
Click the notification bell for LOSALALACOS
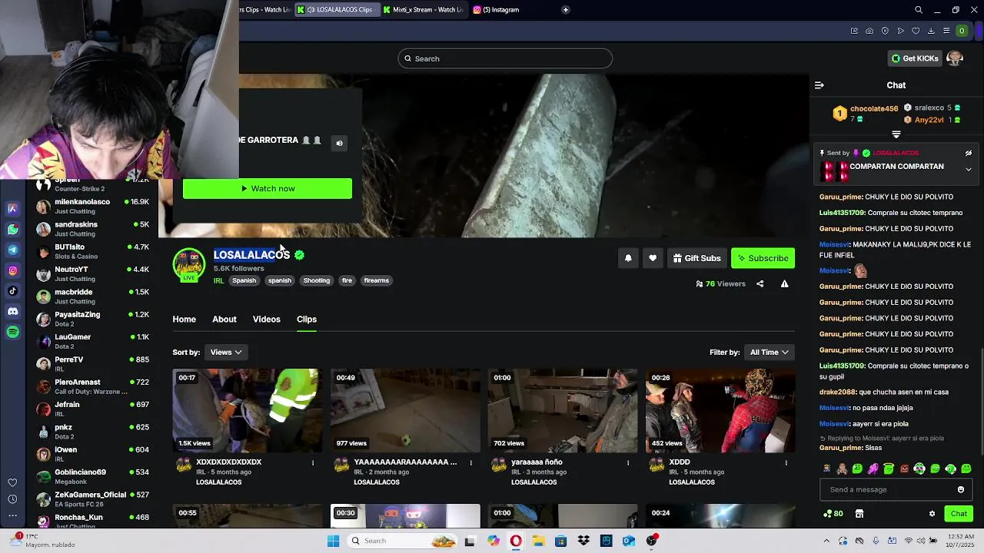click(x=628, y=258)
